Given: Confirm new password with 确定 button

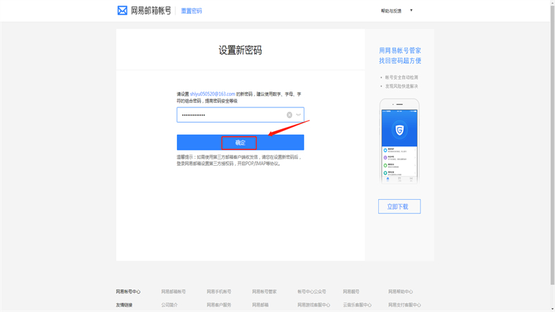Looking at the screenshot, I should pyautogui.click(x=240, y=142).
